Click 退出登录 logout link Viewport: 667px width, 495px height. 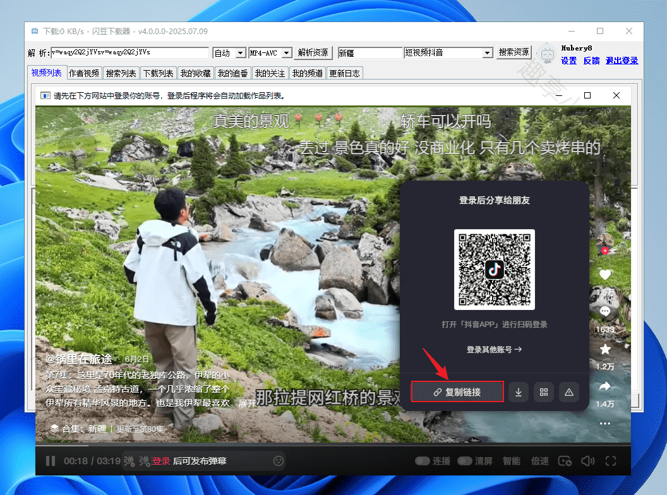coord(622,61)
